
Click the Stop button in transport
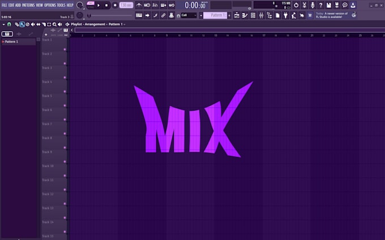[x=106, y=5]
